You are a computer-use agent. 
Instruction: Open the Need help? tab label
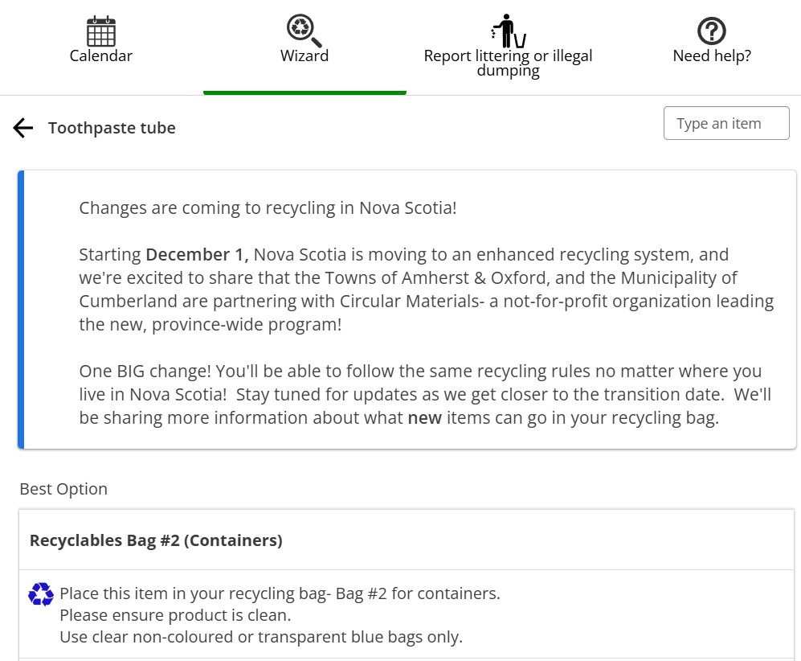point(711,56)
